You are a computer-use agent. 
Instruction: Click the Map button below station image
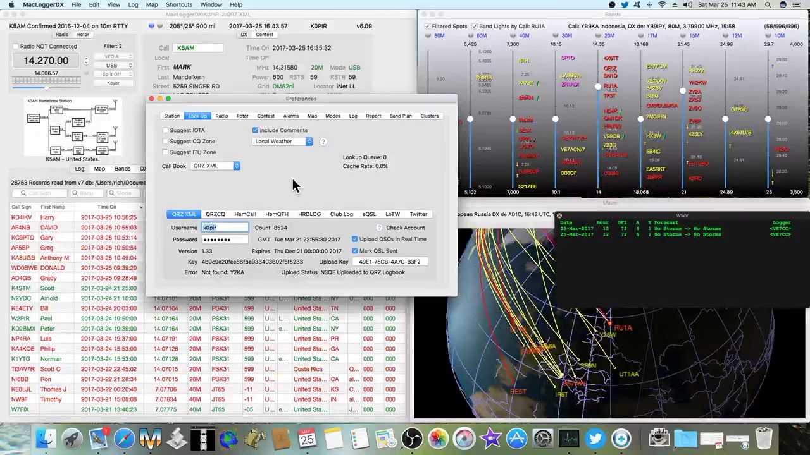point(99,169)
